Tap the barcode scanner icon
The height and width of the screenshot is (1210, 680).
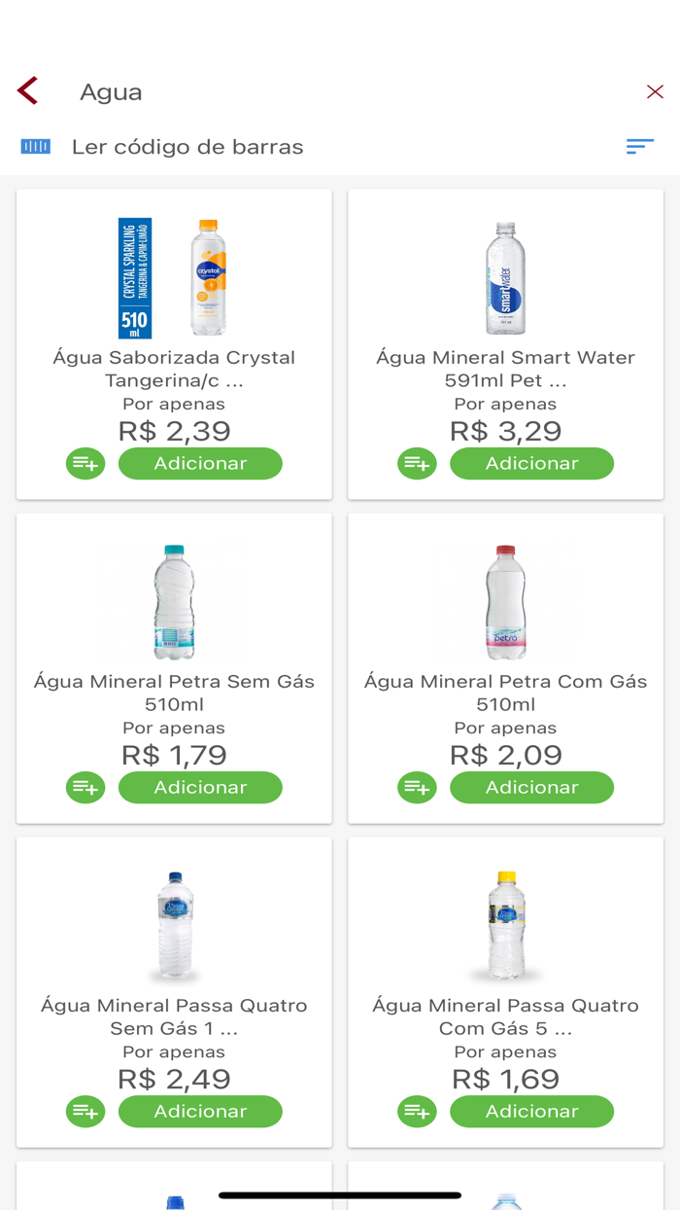[36, 146]
